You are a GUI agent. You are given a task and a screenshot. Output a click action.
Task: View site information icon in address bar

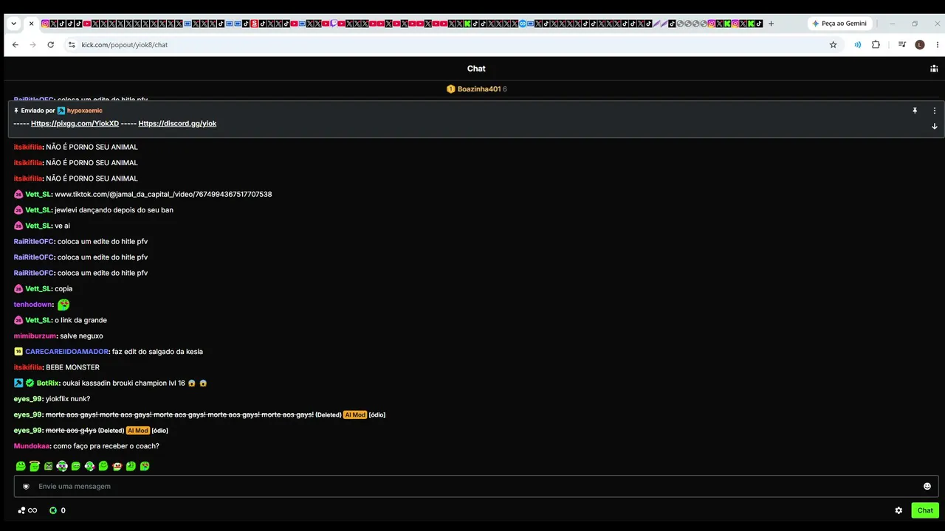72,45
